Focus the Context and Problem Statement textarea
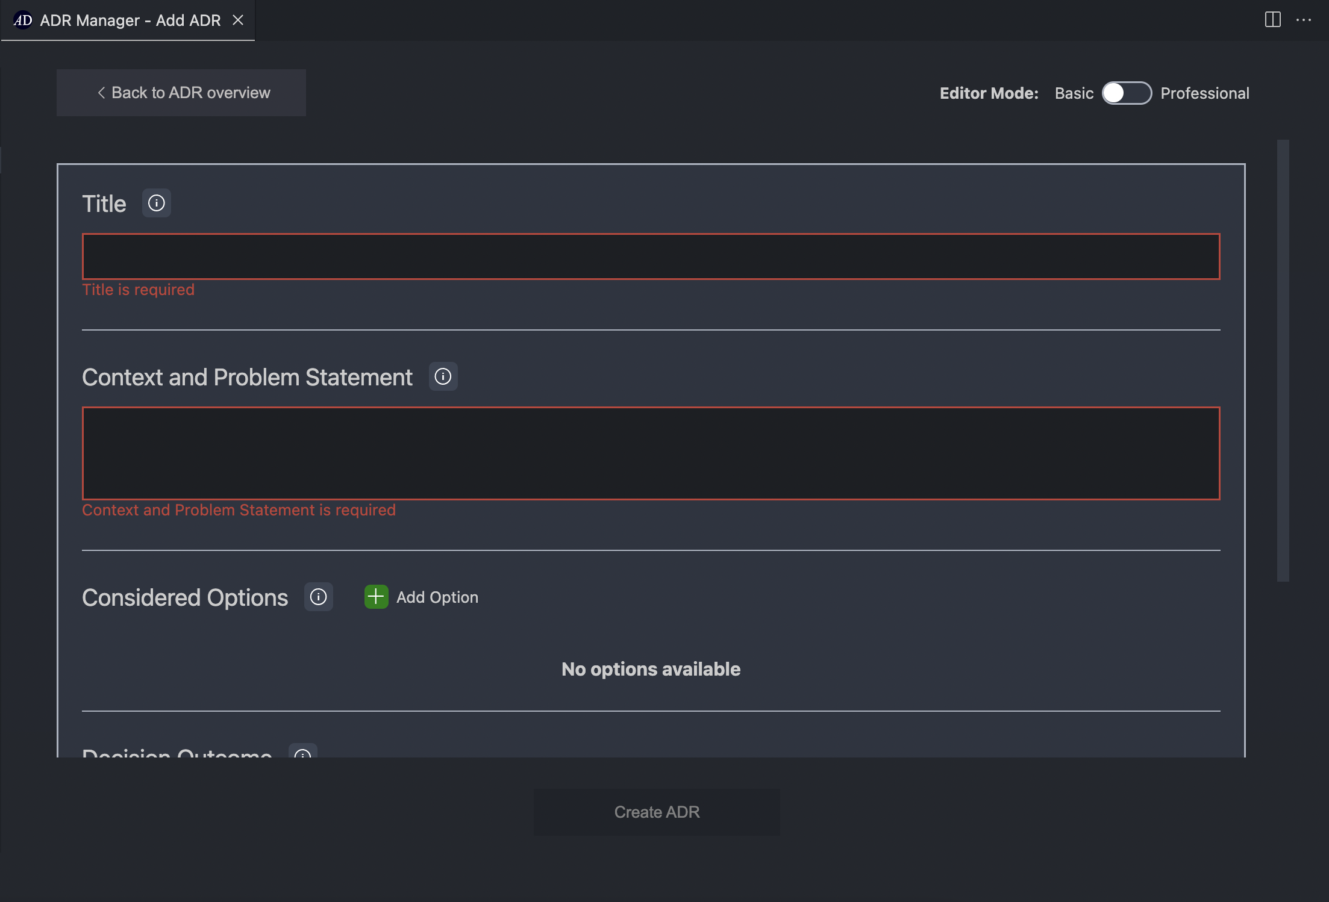Screen dimensions: 1329x902 point(651,453)
